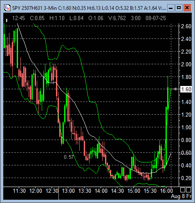Click the left square box near time axis
Screen dimensions: 195x203
[x=183, y=190]
